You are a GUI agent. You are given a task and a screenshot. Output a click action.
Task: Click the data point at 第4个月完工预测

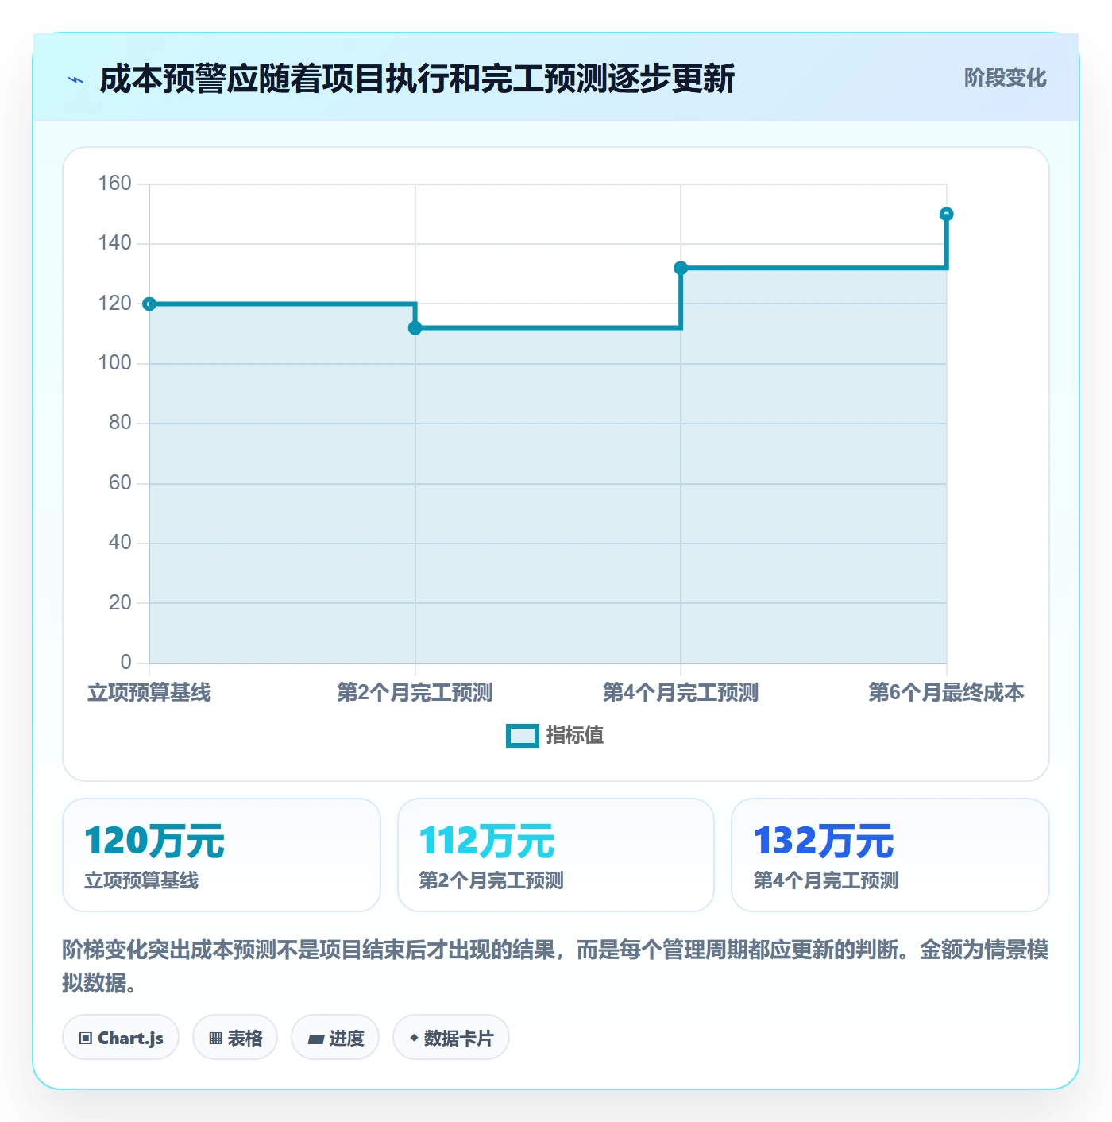tap(681, 268)
